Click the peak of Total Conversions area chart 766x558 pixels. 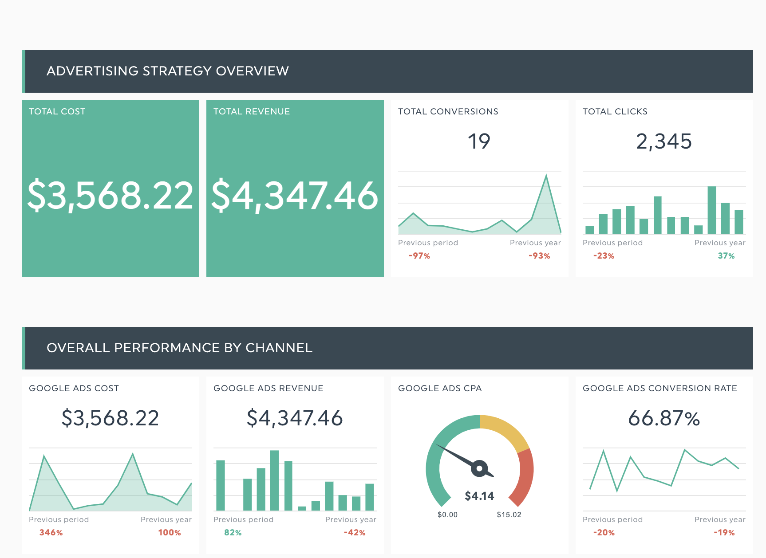pyautogui.click(x=546, y=177)
